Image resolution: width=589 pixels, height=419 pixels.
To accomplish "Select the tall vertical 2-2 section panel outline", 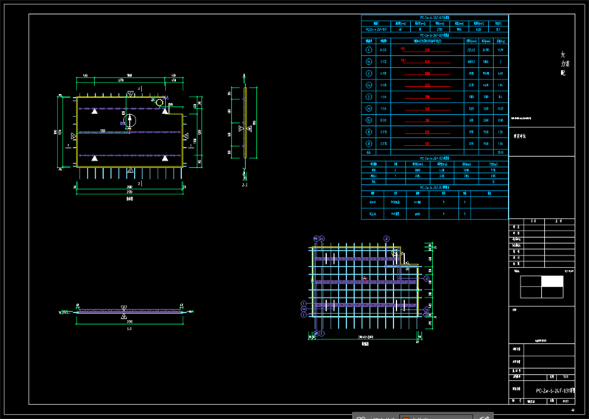I will tap(245, 123).
